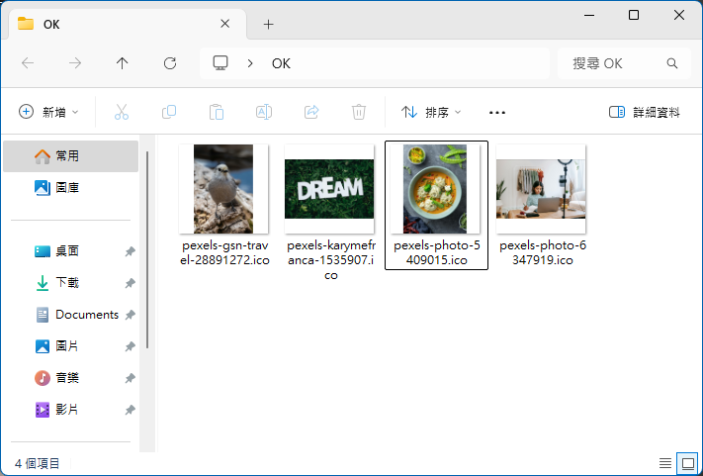Click the Share icon in toolbar
The width and height of the screenshot is (703, 476).
click(x=311, y=112)
